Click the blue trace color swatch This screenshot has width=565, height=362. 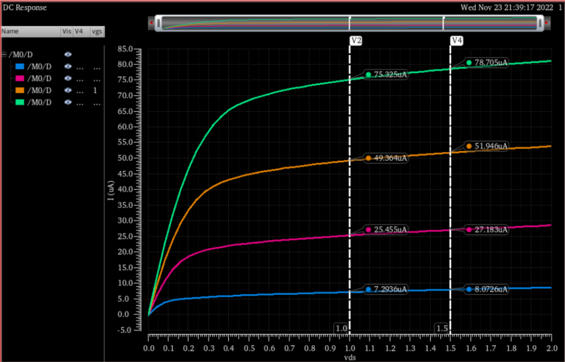[19, 66]
